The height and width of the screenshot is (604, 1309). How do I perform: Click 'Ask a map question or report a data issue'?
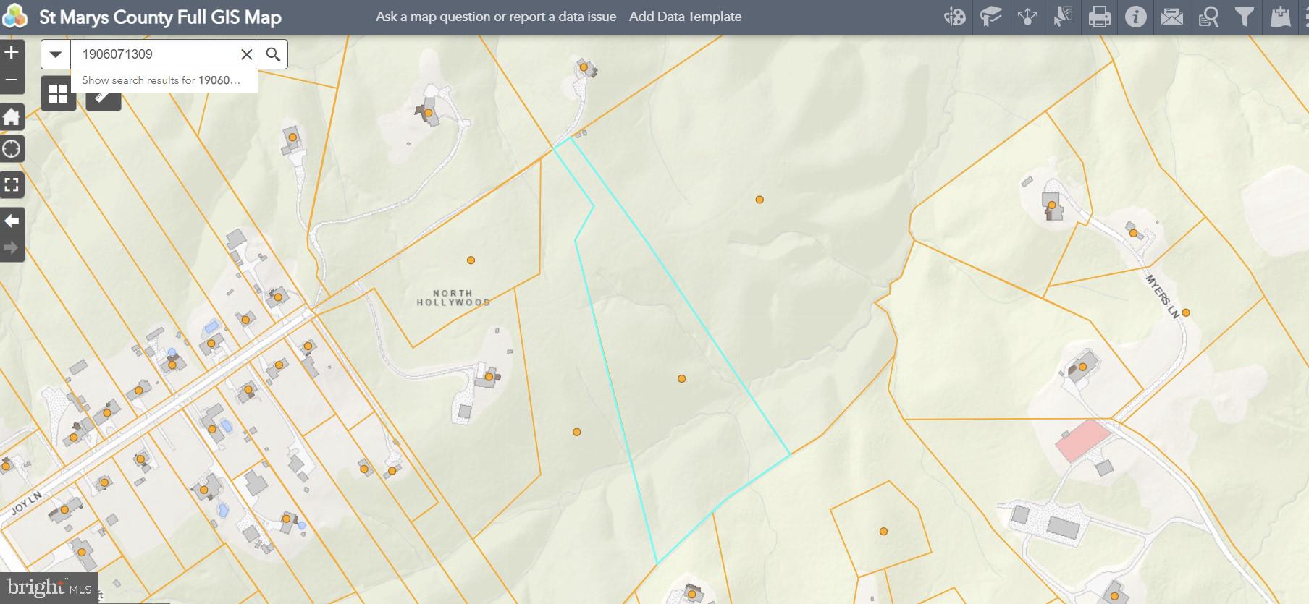pos(496,17)
